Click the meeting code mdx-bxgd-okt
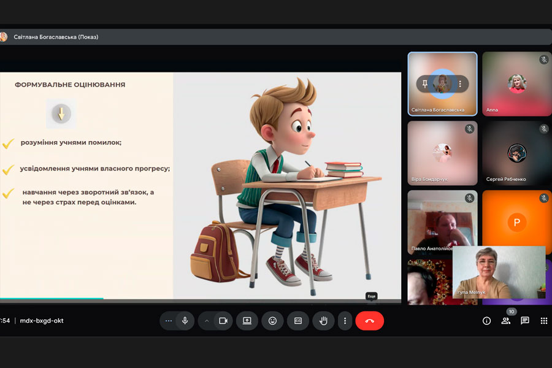This screenshot has height=368, width=552. tap(42, 321)
